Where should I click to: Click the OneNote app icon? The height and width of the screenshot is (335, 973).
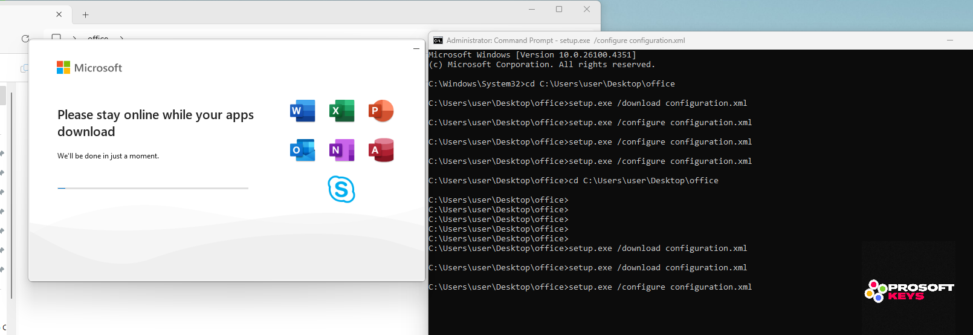341,150
